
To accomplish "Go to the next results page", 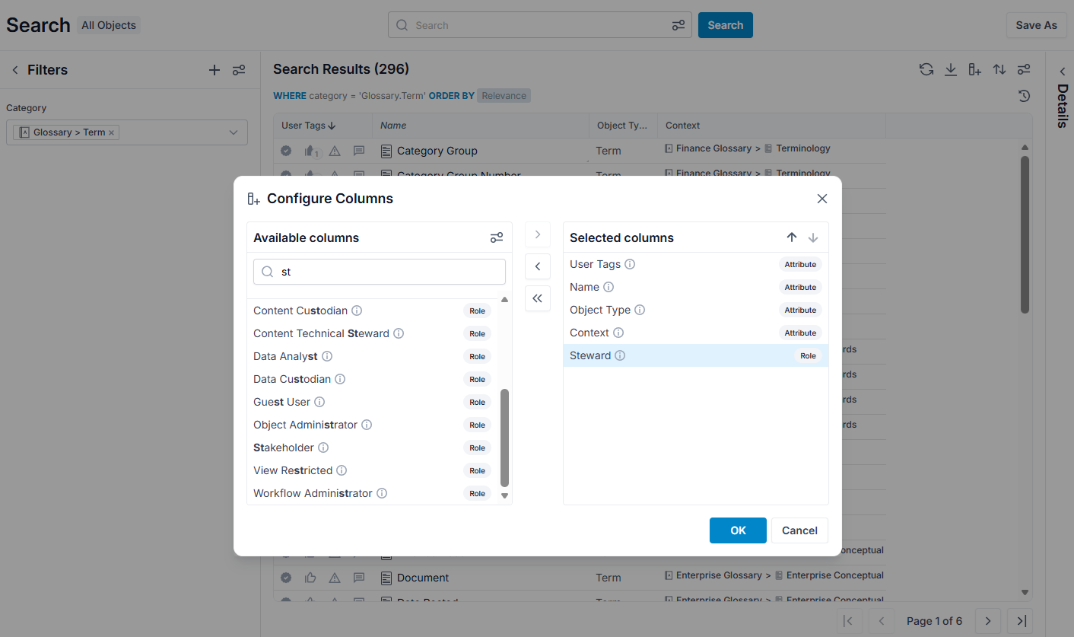I will click(987, 621).
